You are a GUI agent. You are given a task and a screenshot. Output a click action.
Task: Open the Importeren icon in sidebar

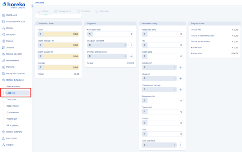coord(4,138)
